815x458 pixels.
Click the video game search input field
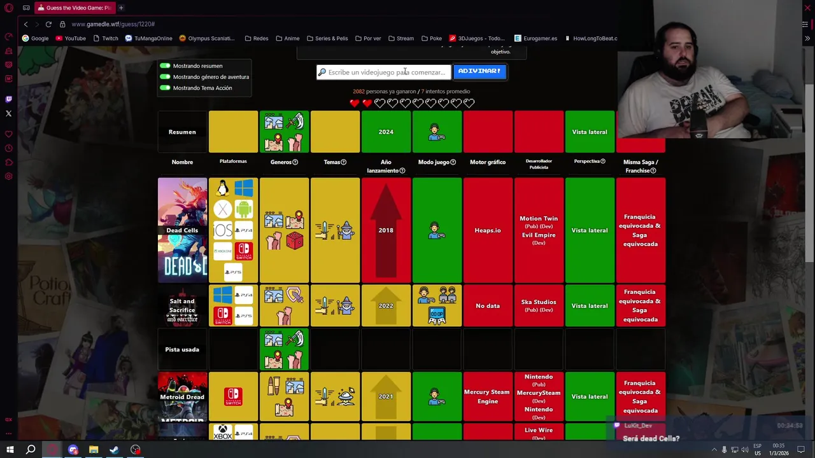coord(384,72)
